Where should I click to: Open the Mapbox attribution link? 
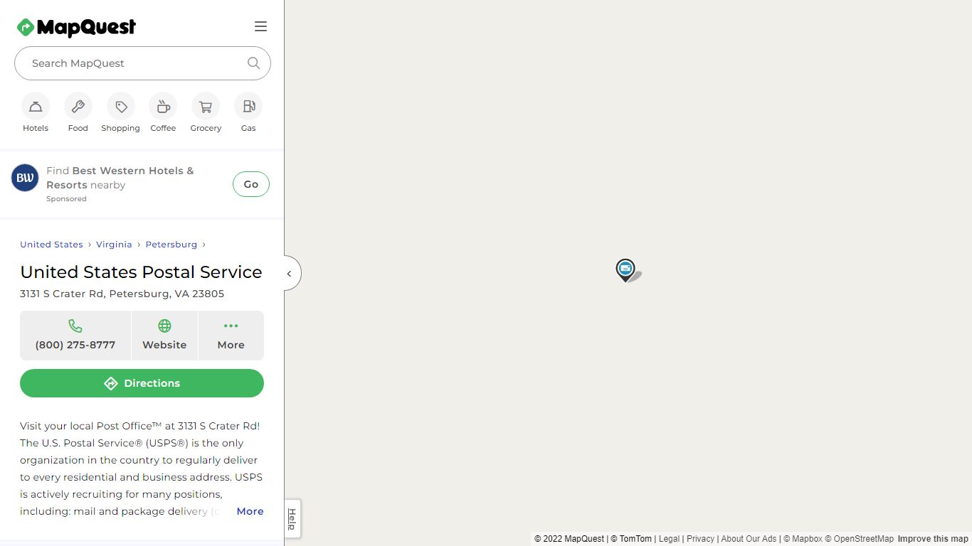coord(803,539)
